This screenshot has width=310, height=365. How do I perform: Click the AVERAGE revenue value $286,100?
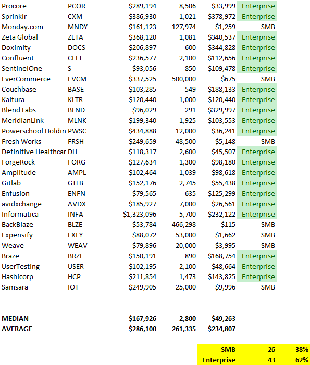143,329
